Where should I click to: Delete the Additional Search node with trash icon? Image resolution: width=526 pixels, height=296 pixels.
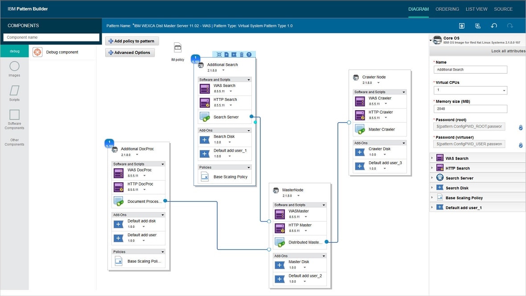coord(242,54)
